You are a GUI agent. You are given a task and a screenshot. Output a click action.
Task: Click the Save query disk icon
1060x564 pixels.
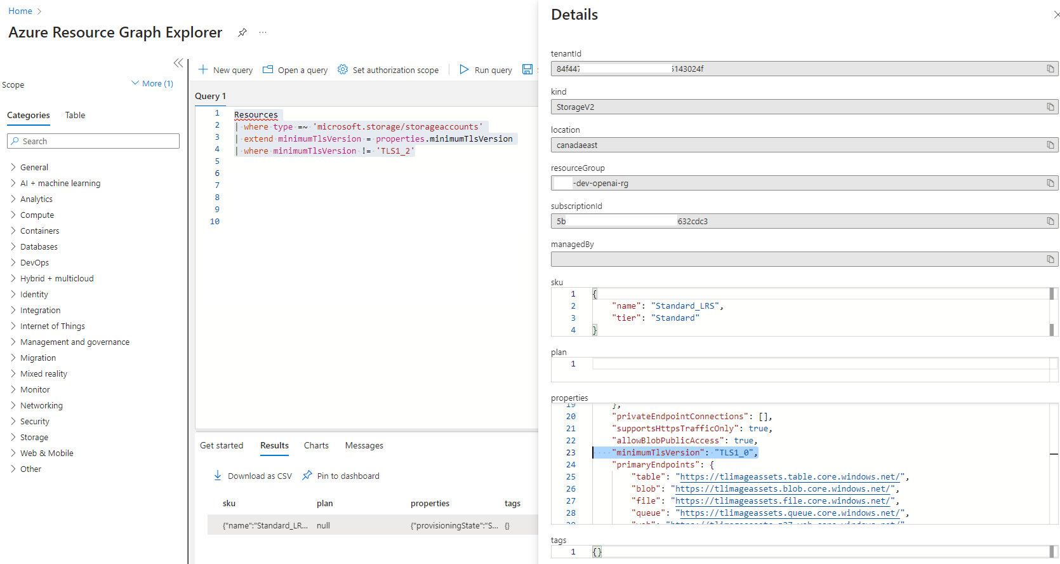527,69
